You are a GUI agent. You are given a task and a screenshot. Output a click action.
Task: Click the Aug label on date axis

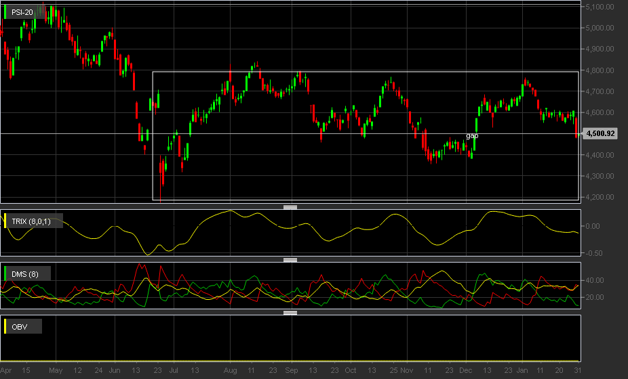pyautogui.click(x=231, y=371)
